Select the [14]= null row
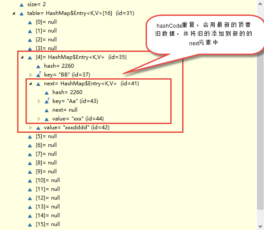Viewport: 264px width, 230px height. [x=48, y=215]
